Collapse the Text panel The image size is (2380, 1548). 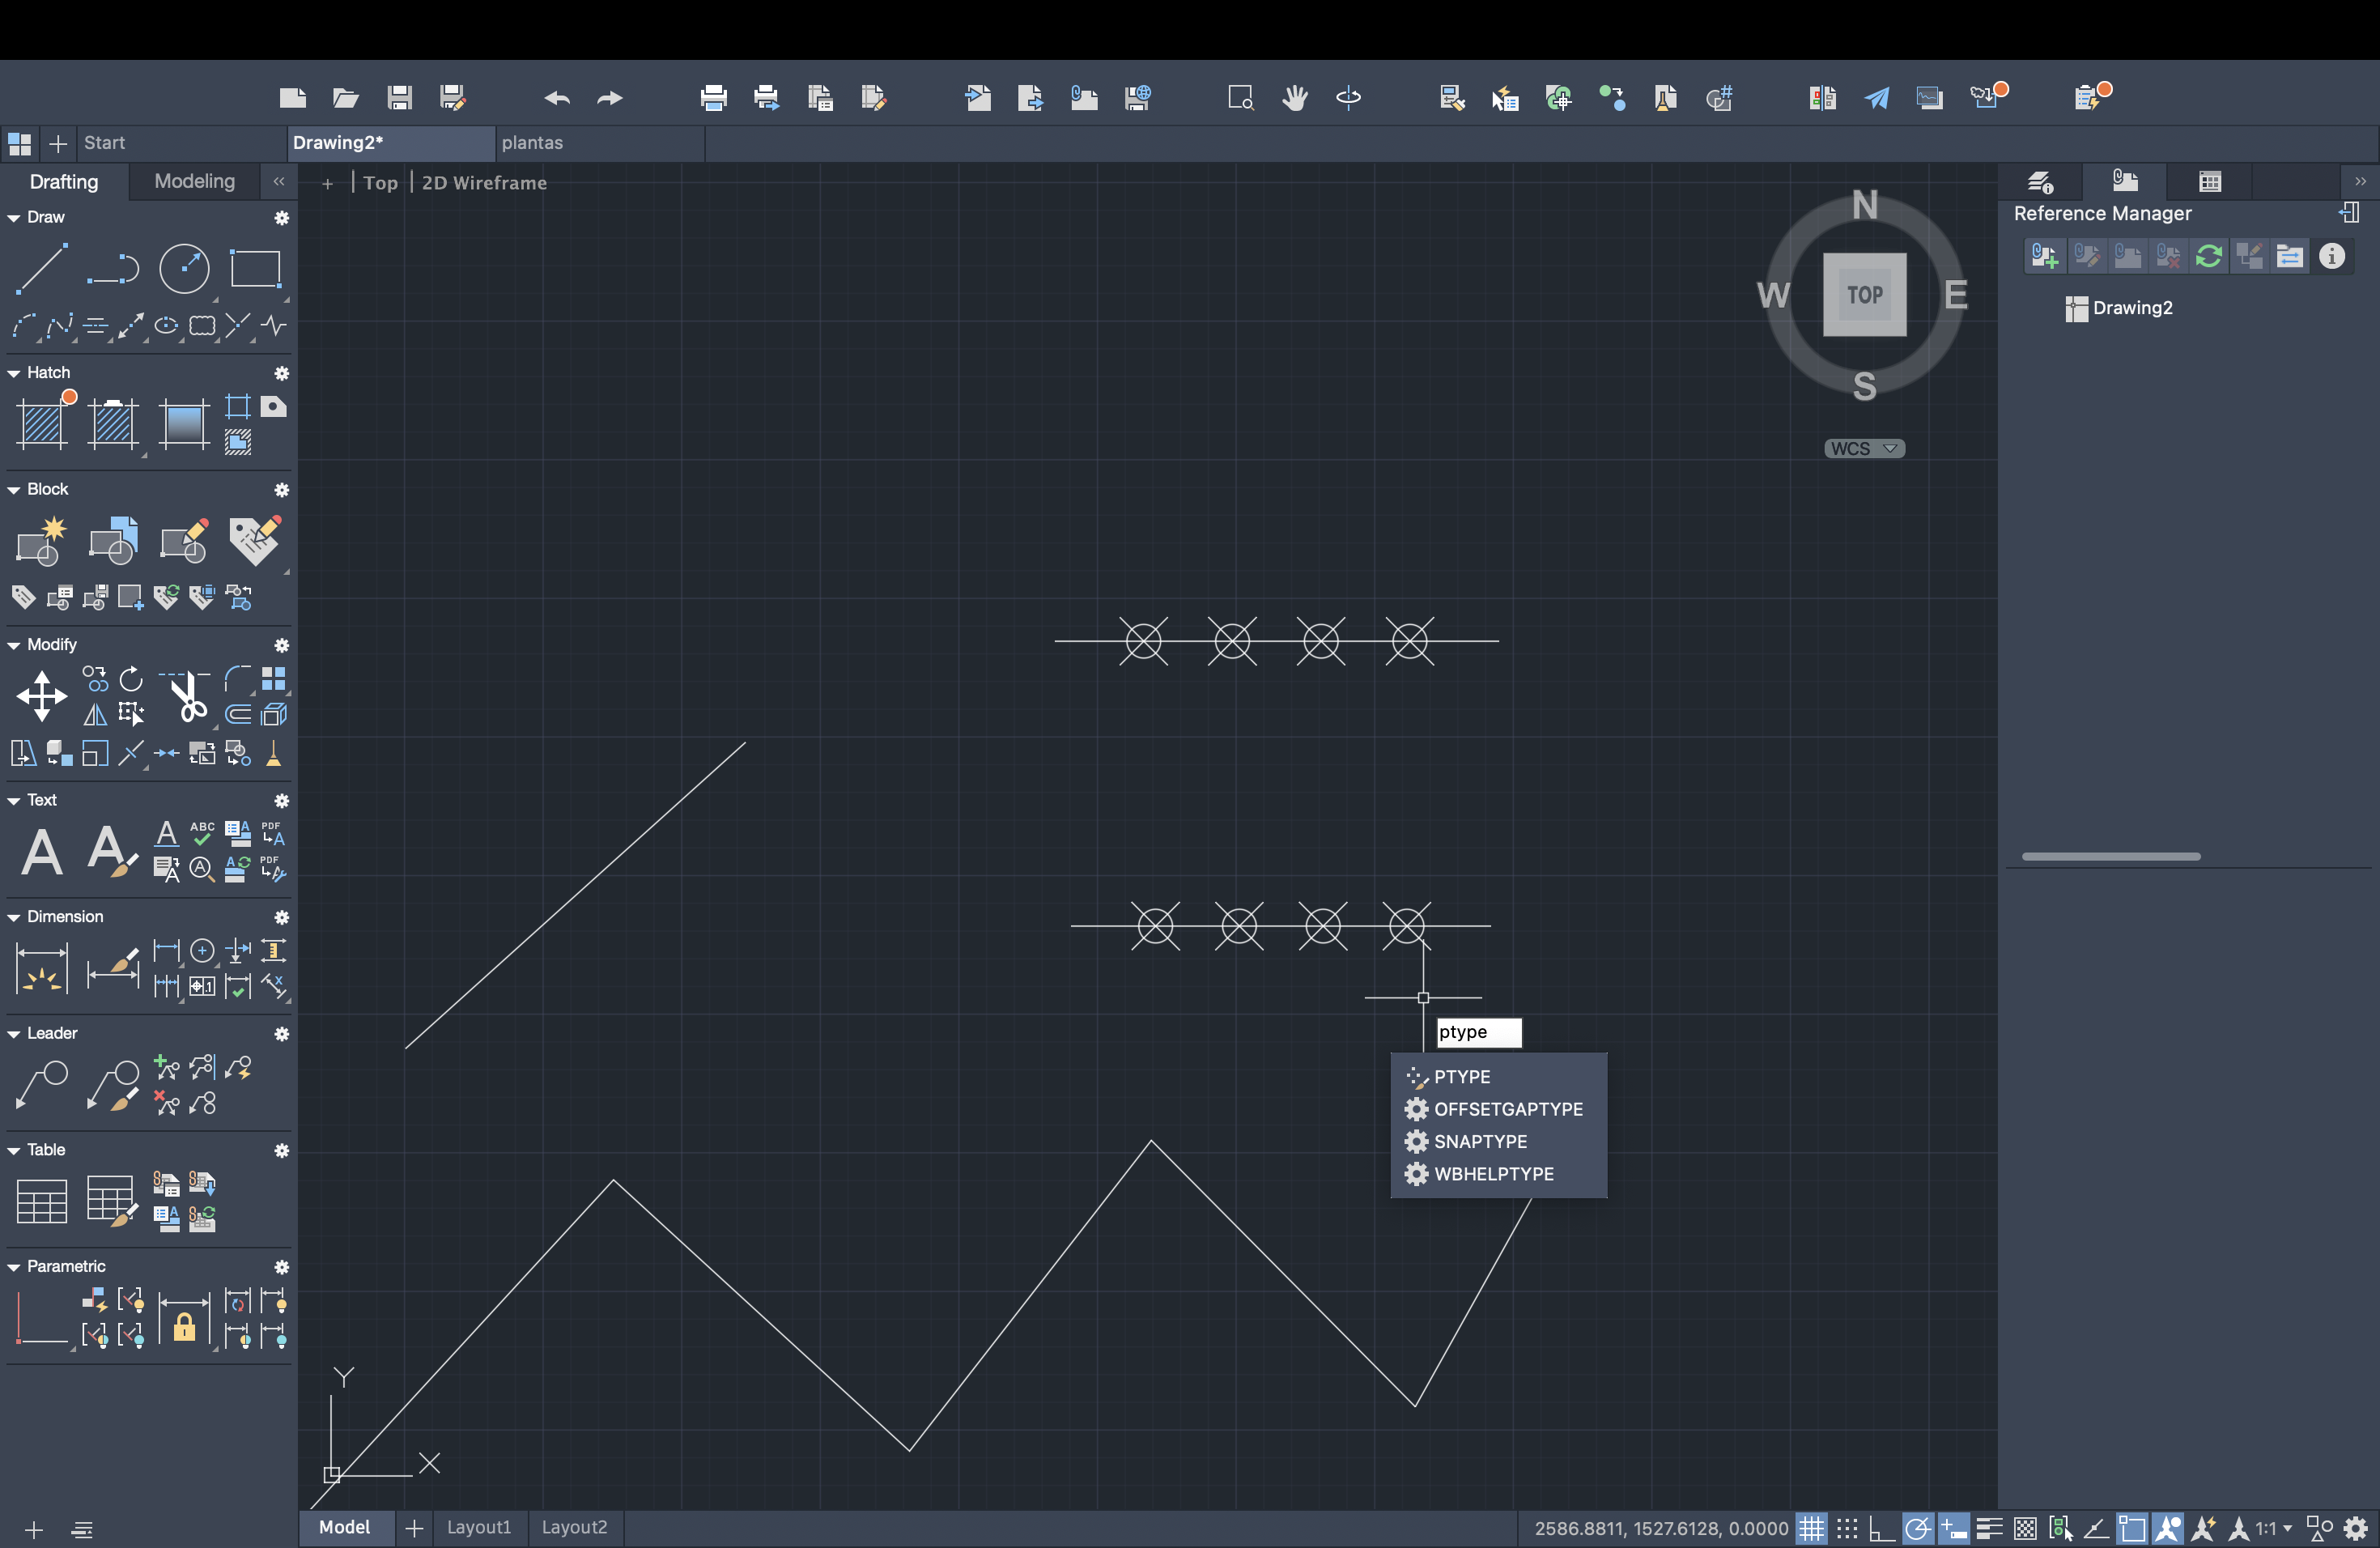[x=14, y=801]
